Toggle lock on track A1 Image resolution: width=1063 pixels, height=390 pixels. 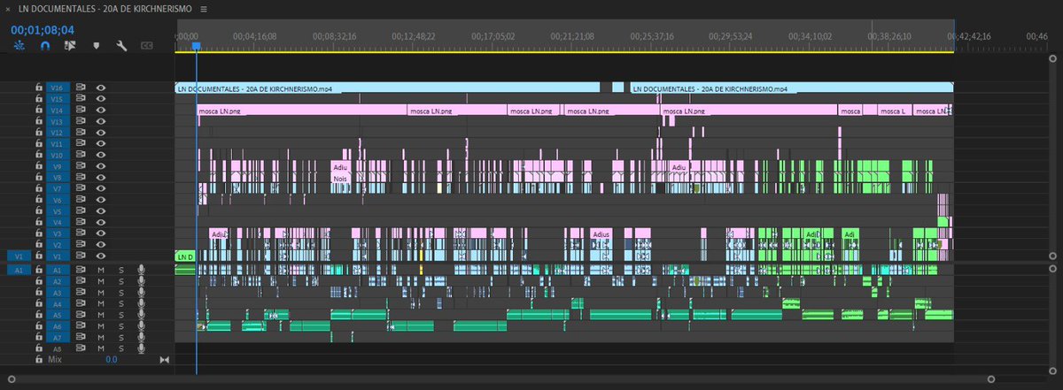(x=39, y=270)
